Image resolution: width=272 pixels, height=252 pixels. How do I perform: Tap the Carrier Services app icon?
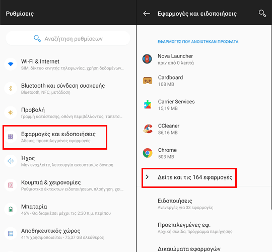pyautogui.click(x=148, y=104)
